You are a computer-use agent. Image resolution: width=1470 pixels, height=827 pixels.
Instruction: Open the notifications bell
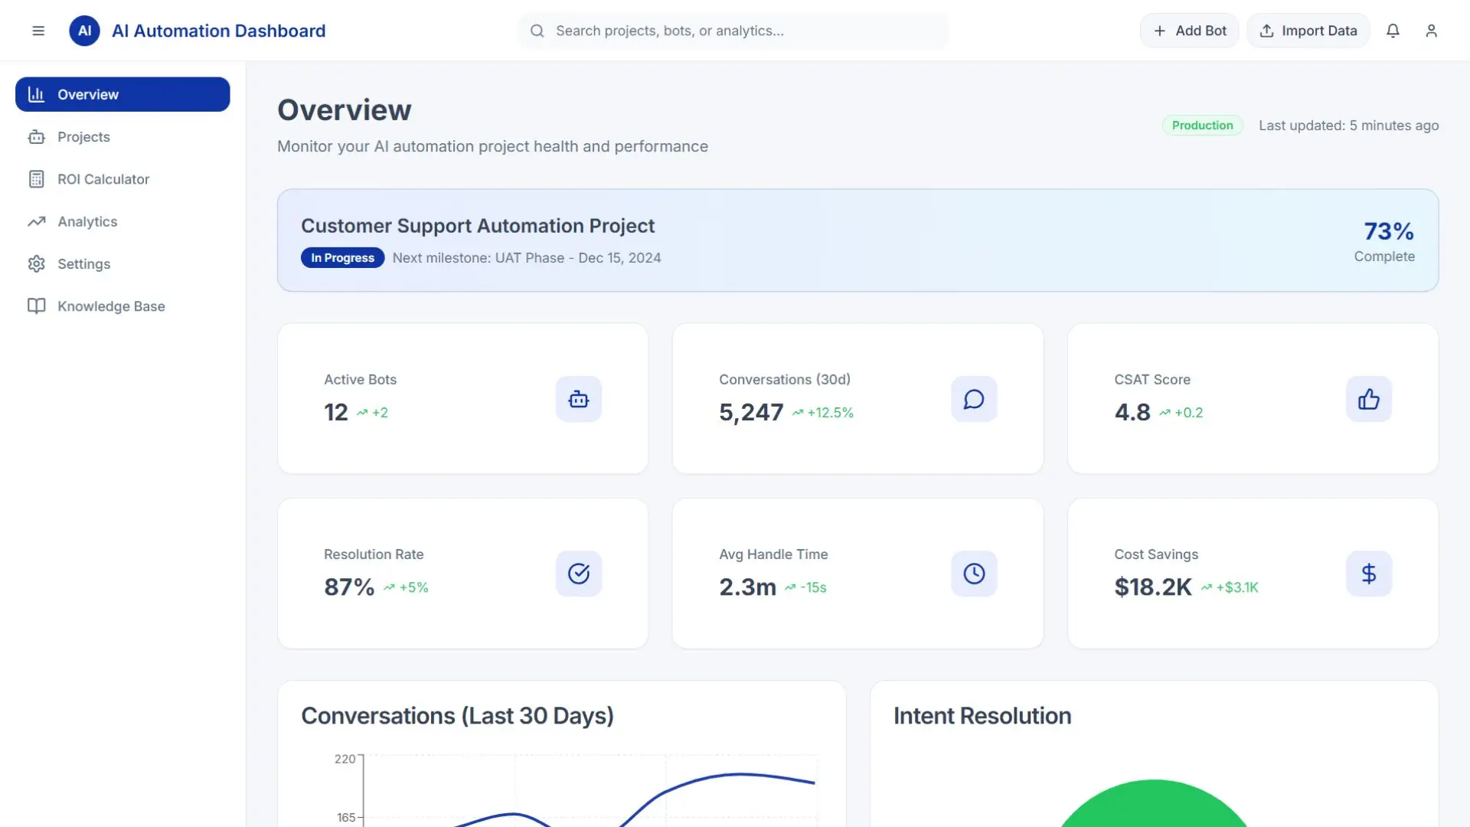[1393, 31]
